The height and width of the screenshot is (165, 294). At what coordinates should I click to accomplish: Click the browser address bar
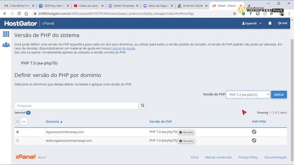click(x=131, y=13)
